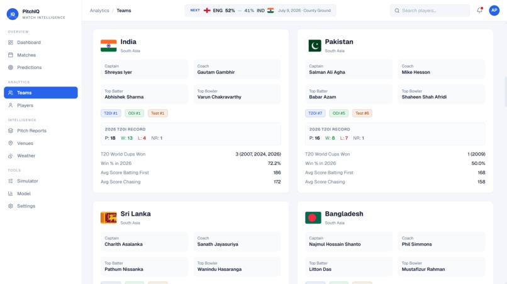Open the AP user avatar
Image resolution: width=507 pixels, height=284 pixels.
[494, 10]
